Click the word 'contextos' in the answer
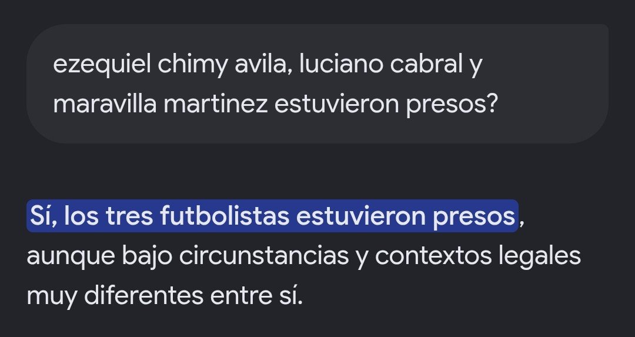 433,256
